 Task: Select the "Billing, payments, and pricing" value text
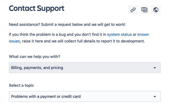(37, 68)
